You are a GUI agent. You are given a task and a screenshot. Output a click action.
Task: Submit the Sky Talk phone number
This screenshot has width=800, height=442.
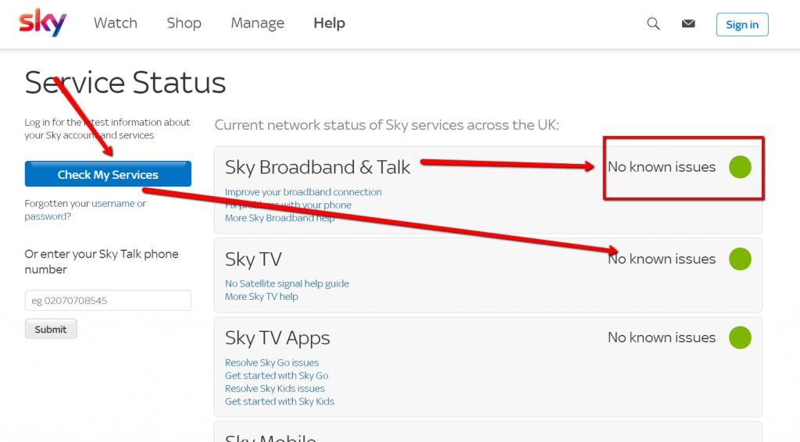coord(51,329)
